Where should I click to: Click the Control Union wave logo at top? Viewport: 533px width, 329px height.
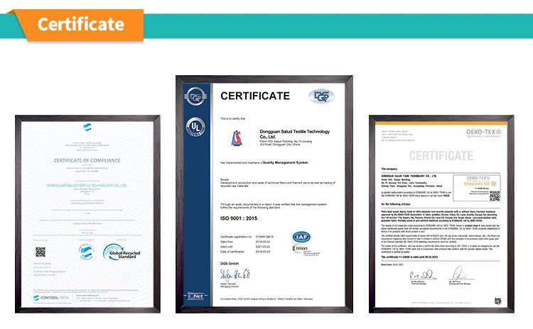[x=87, y=128]
